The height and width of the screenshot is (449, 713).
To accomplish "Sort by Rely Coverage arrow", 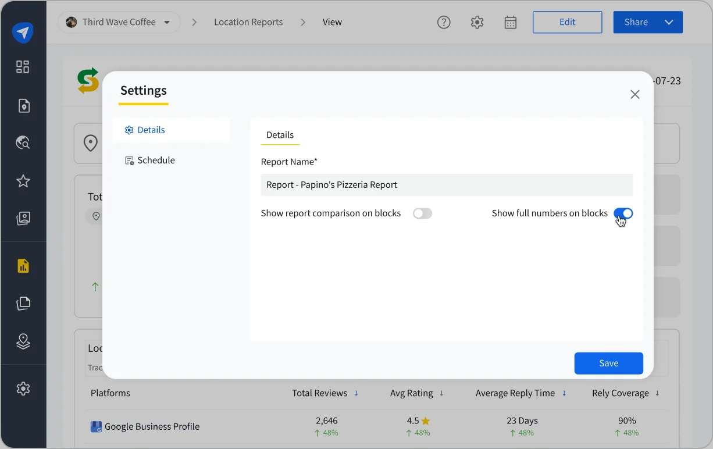I will click(x=657, y=393).
